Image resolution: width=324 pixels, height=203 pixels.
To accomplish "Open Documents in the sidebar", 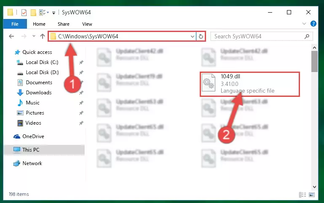I will pyautogui.click(x=39, y=83).
